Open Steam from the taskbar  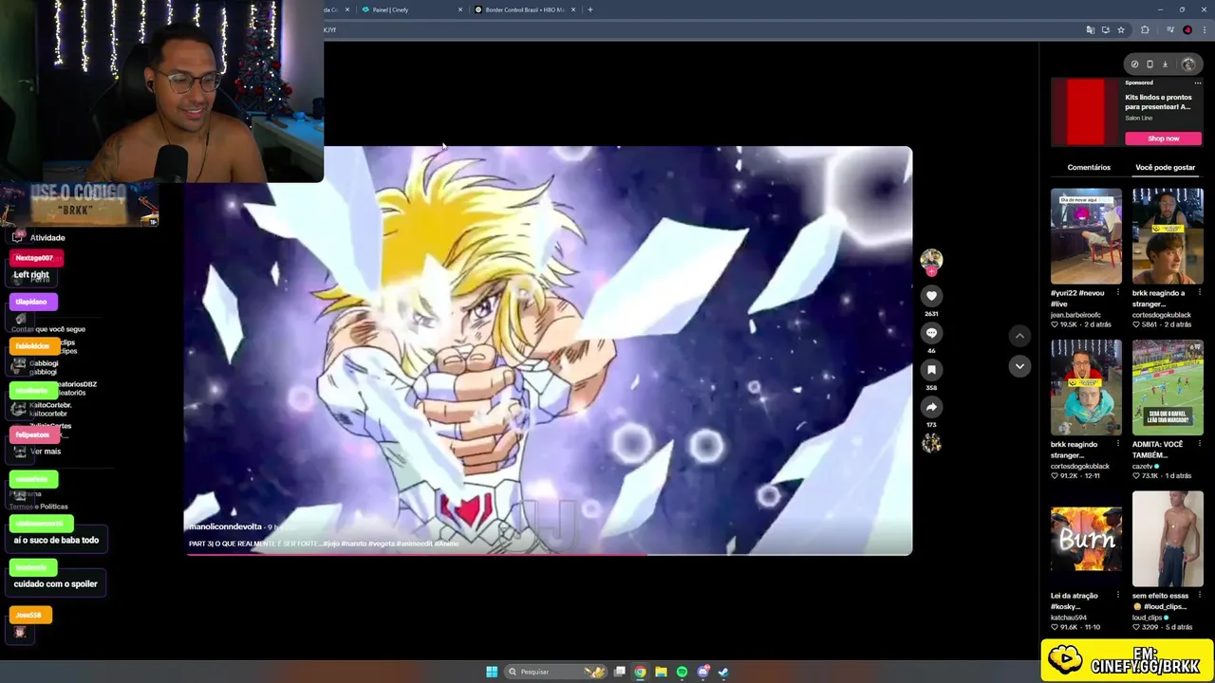723,672
